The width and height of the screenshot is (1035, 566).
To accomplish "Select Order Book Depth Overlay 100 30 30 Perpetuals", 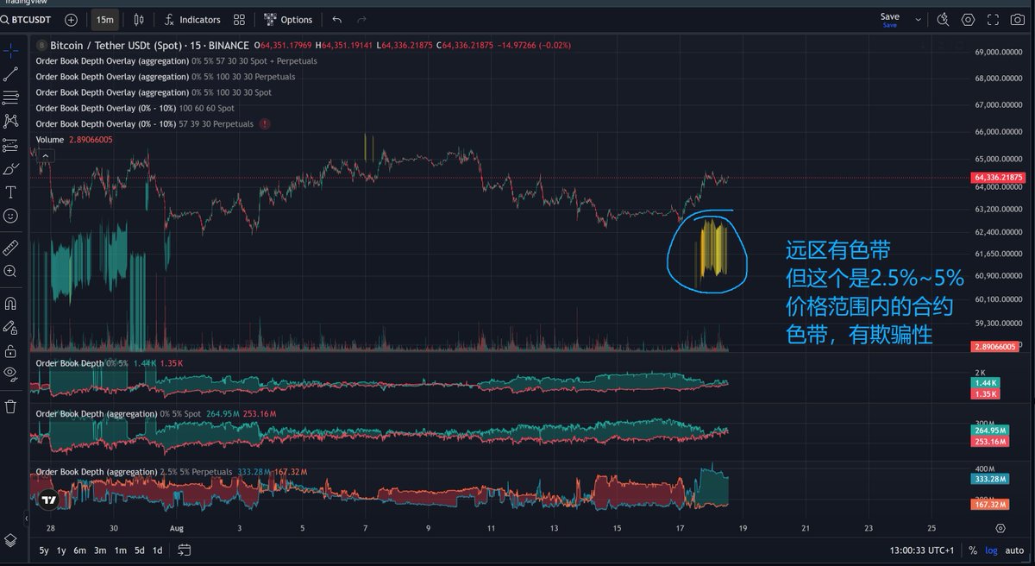I will 166,77.
